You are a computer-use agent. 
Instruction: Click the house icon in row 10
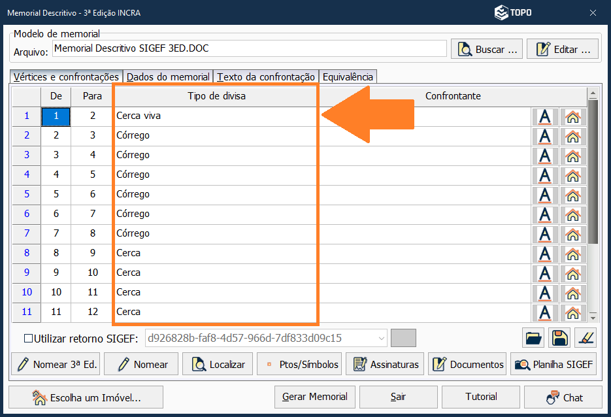click(572, 293)
